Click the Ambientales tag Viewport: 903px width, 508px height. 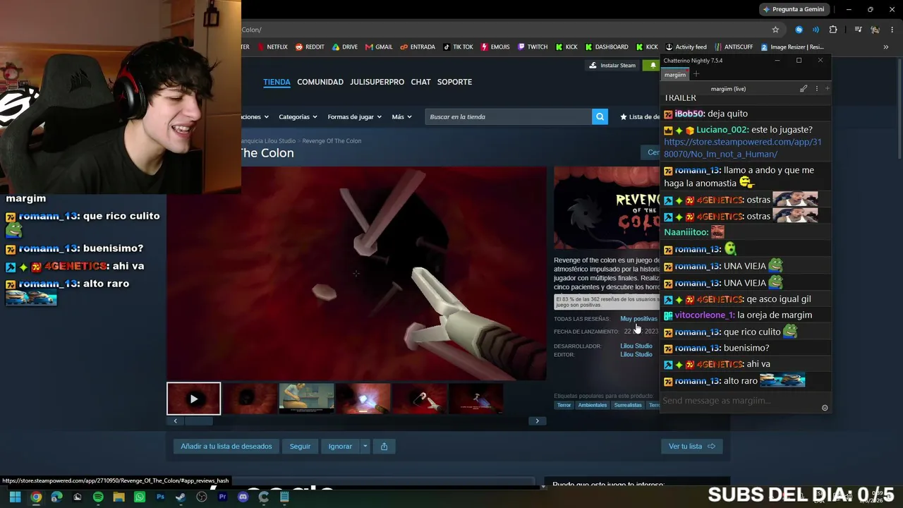(x=592, y=405)
